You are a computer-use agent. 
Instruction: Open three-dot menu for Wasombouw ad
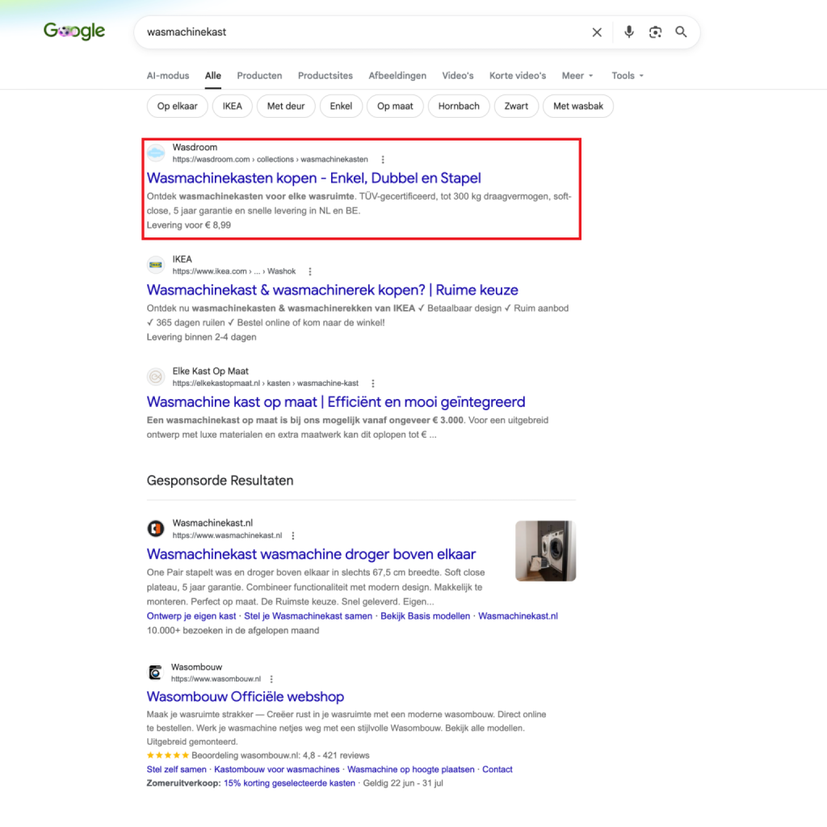click(271, 679)
